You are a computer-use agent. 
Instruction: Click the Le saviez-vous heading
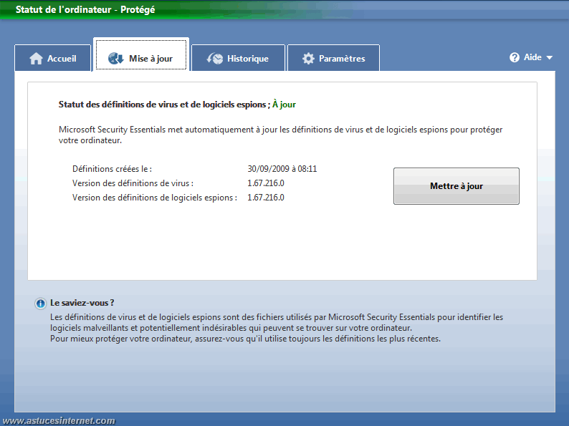(82, 303)
